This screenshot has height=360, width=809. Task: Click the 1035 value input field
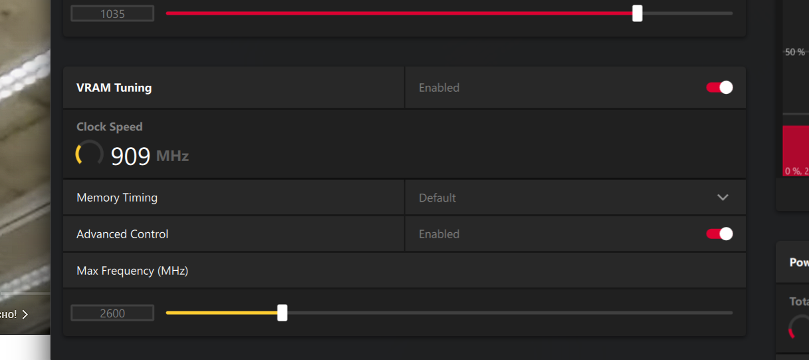(112, 13)
